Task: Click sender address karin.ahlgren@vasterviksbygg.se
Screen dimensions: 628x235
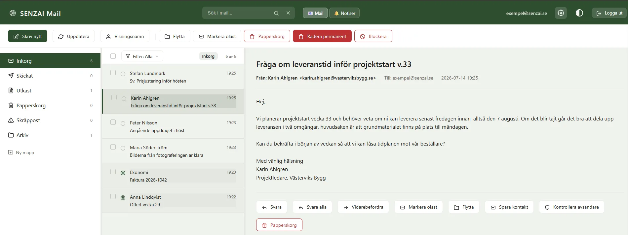Action: (337, 78)
